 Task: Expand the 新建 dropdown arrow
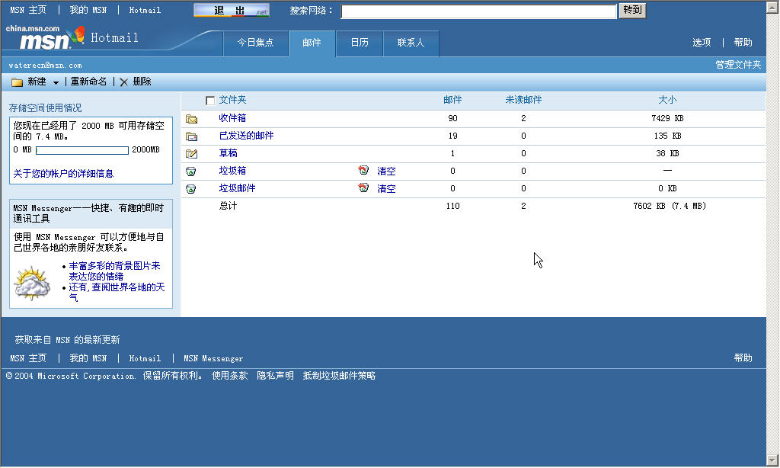click(x=56, y=82)
